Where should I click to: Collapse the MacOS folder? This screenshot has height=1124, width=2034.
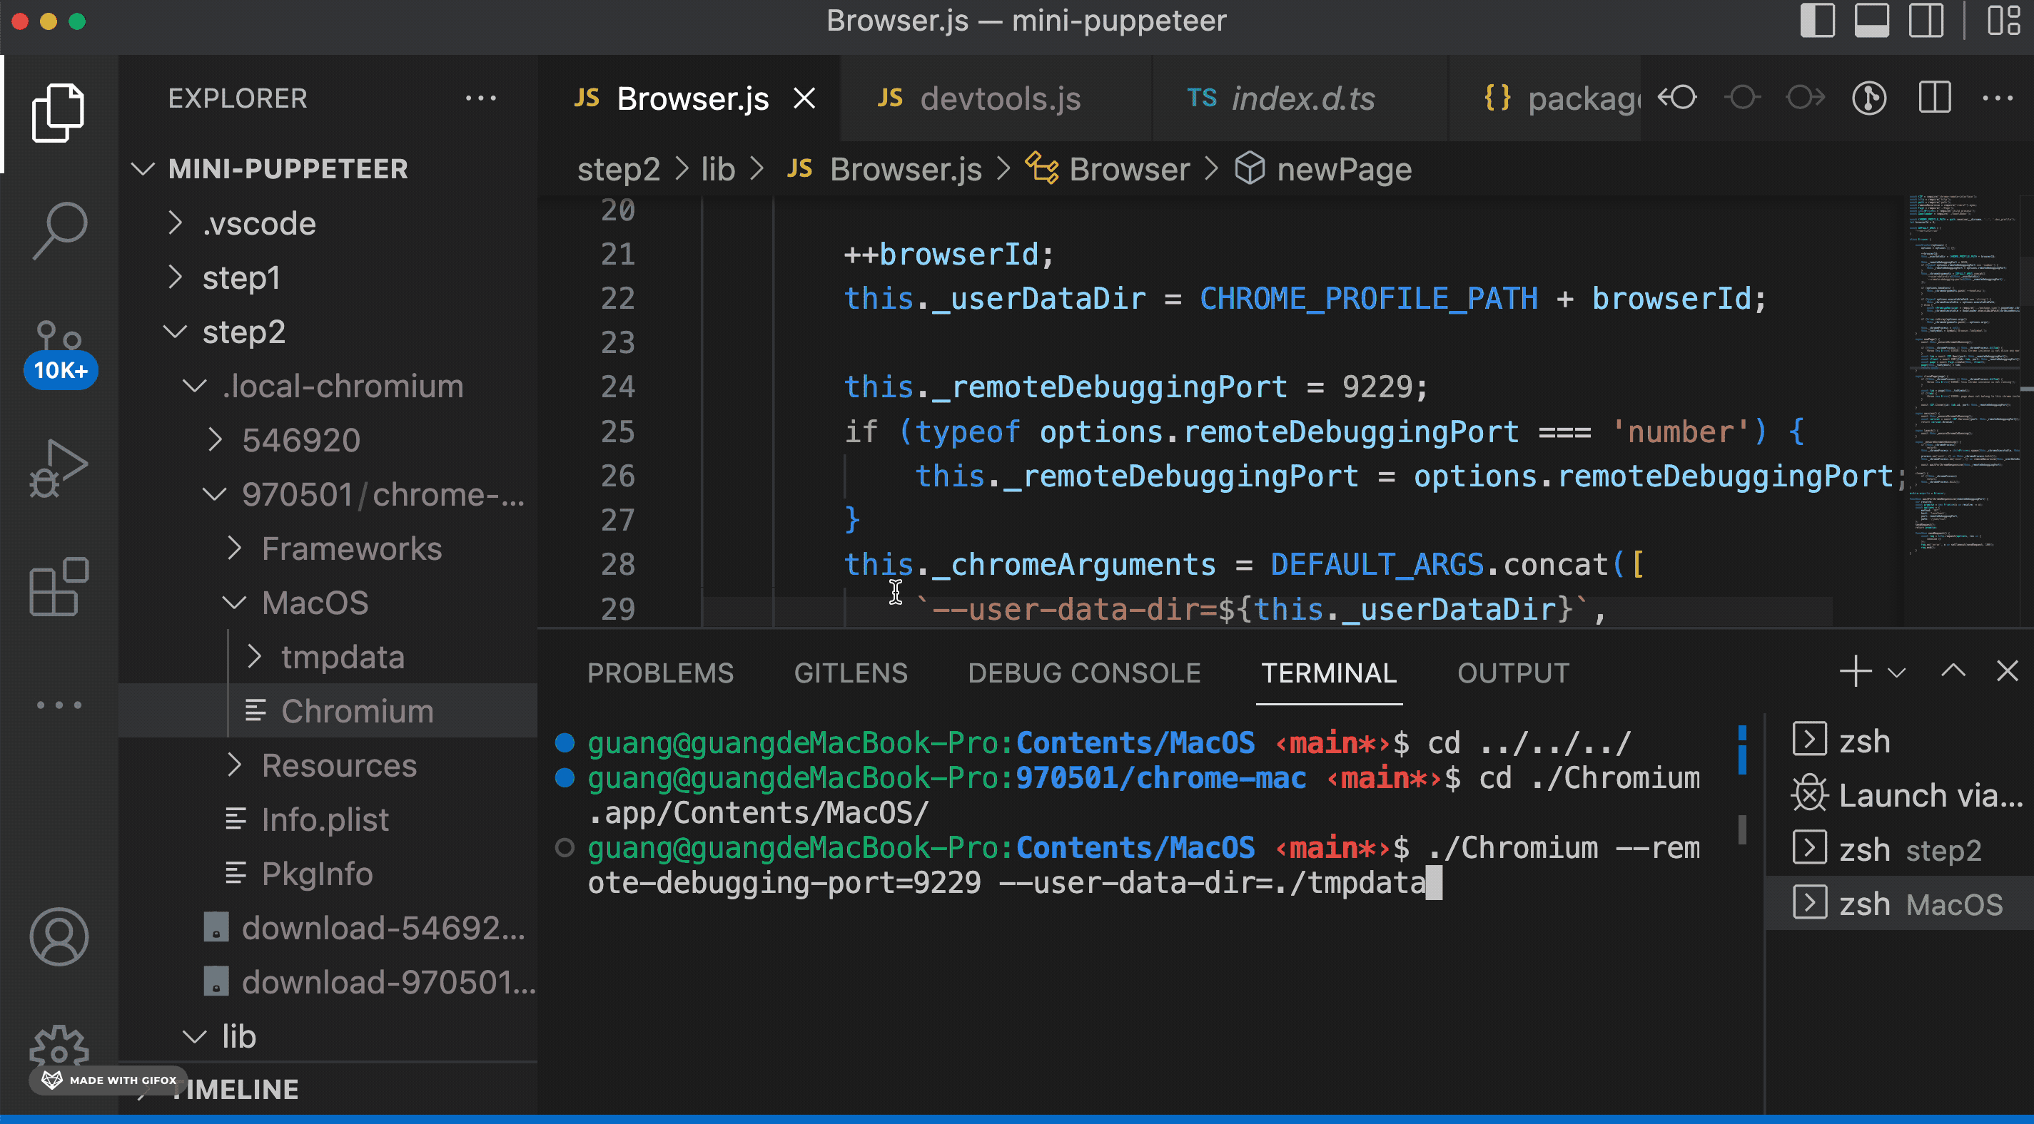coord(314,603)
